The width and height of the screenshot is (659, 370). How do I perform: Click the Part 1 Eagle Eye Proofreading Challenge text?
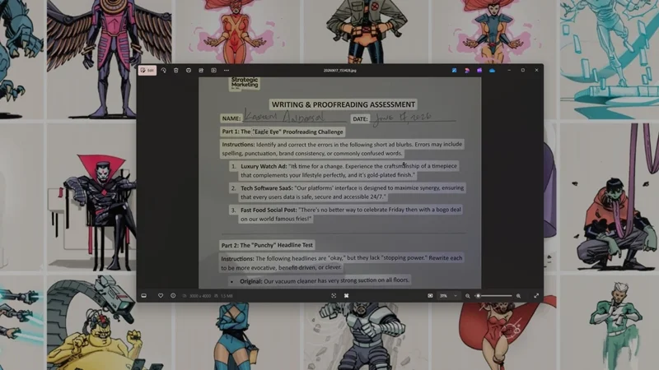(283, 132)
